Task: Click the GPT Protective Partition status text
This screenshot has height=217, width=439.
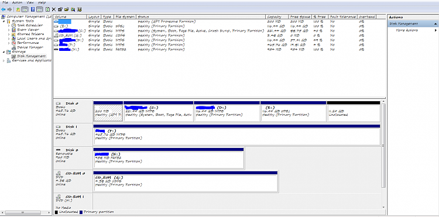Action: pos(167,22)
